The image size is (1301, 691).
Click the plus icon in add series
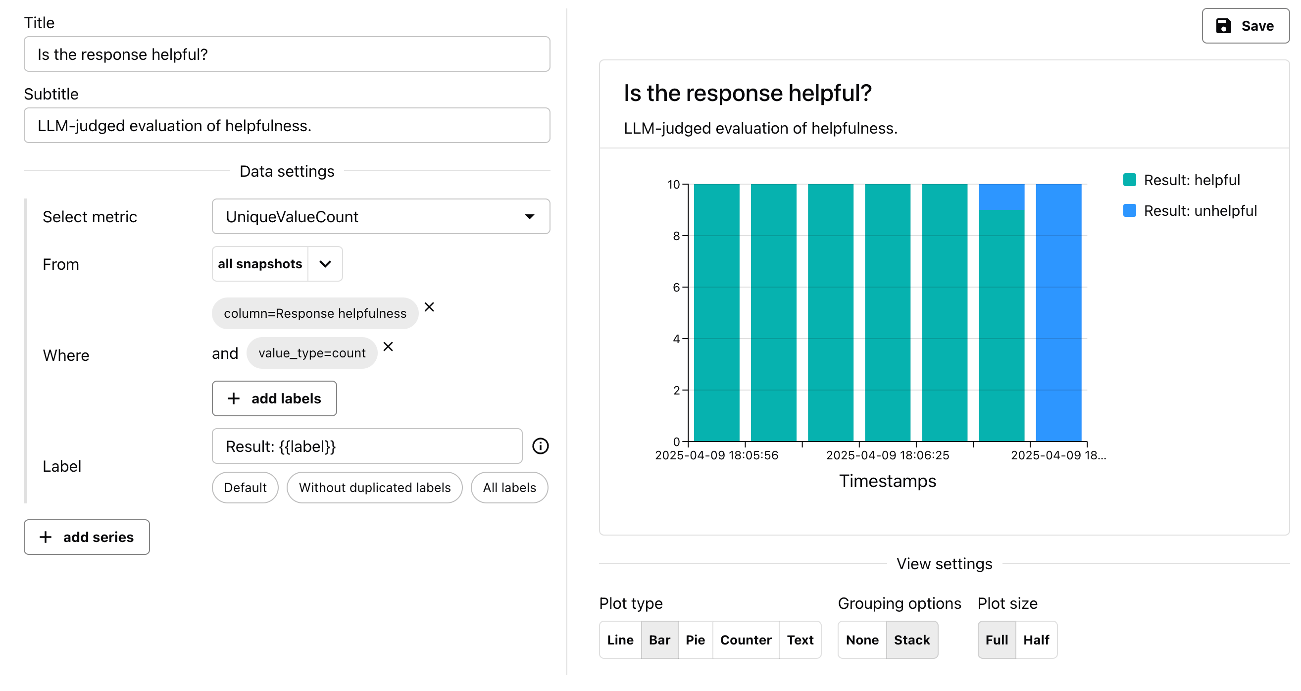coord(46,537)
